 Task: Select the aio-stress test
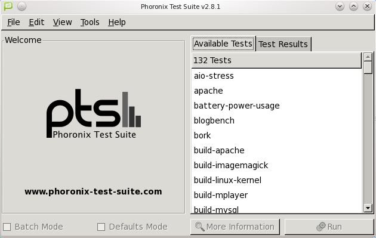pos(276,76)
